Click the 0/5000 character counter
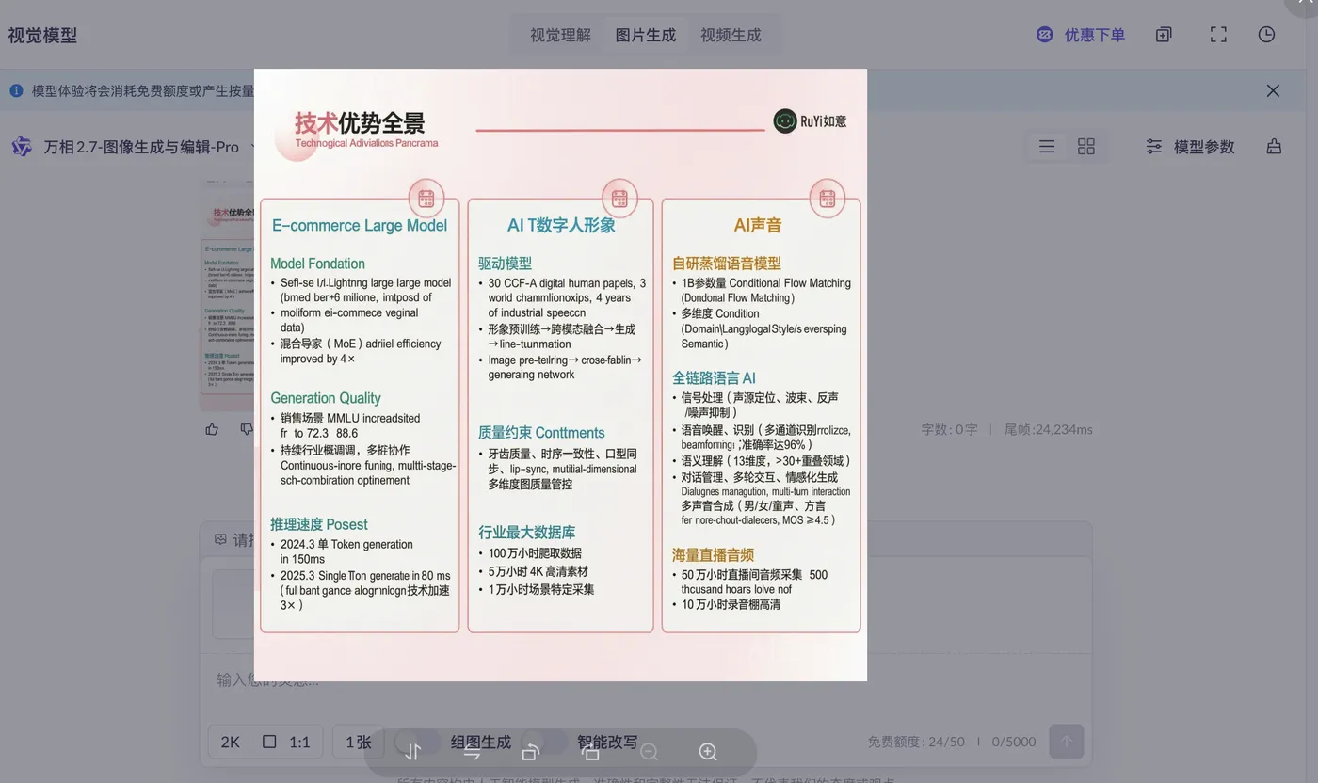Screen dimensions: 1318x783 coord(1014,742)
